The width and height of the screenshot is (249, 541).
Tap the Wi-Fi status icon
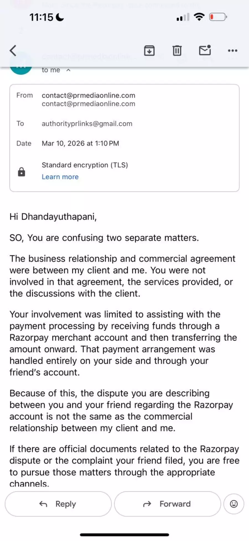pos(199,17)
